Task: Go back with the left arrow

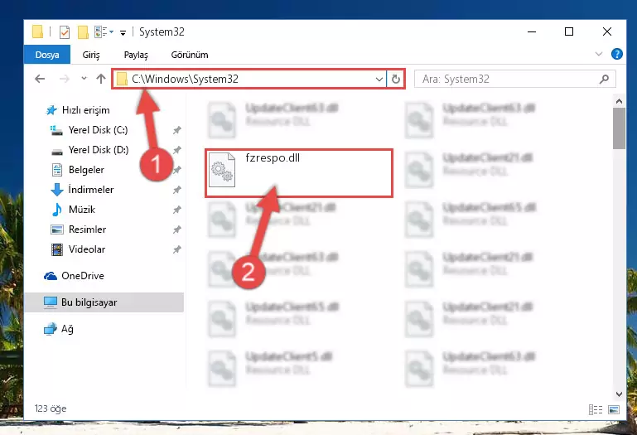Action: tap(40, 79)
